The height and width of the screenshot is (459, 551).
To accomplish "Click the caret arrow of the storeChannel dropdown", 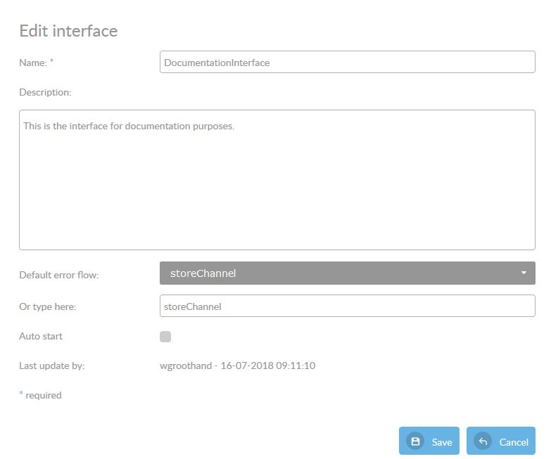I will [x=524, y=273].
